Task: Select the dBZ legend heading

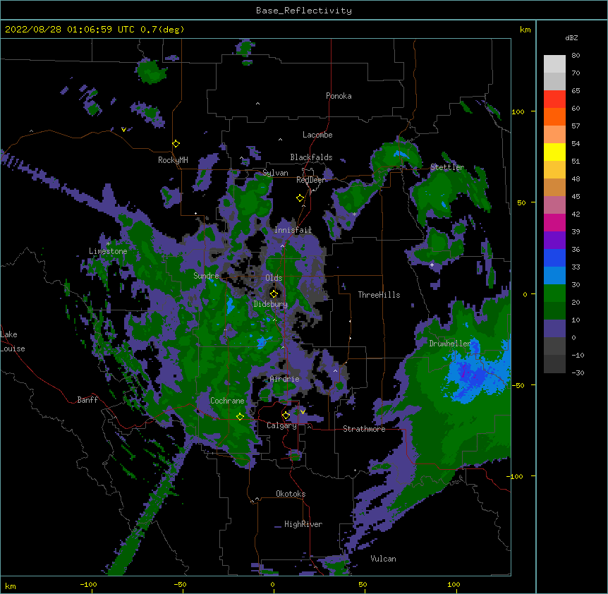Action: pyautogui.click(x=571, y=38)
